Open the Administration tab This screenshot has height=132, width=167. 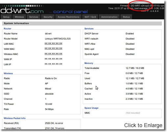(x=109, y=17)
